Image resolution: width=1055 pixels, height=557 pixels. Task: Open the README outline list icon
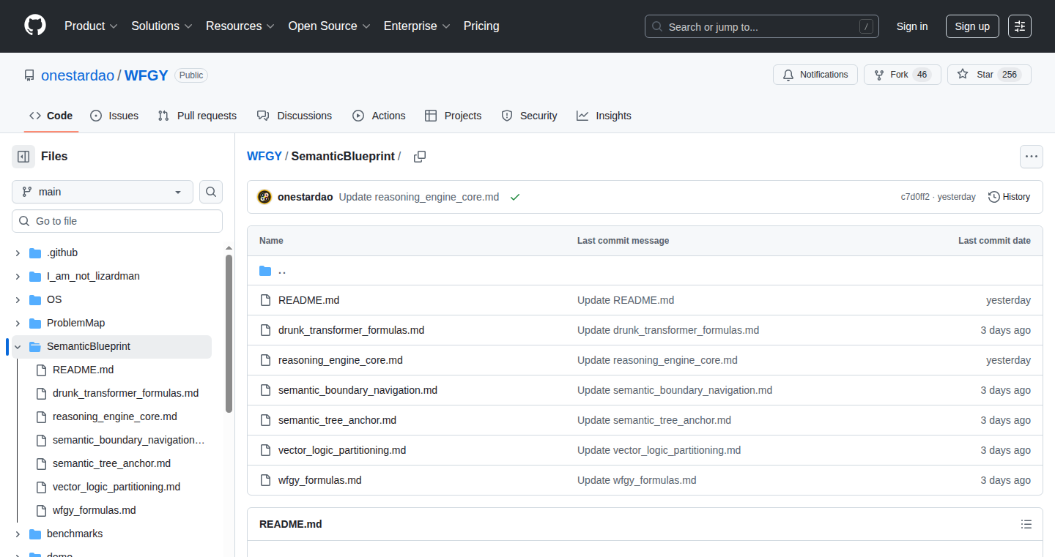pos(1026,524)
